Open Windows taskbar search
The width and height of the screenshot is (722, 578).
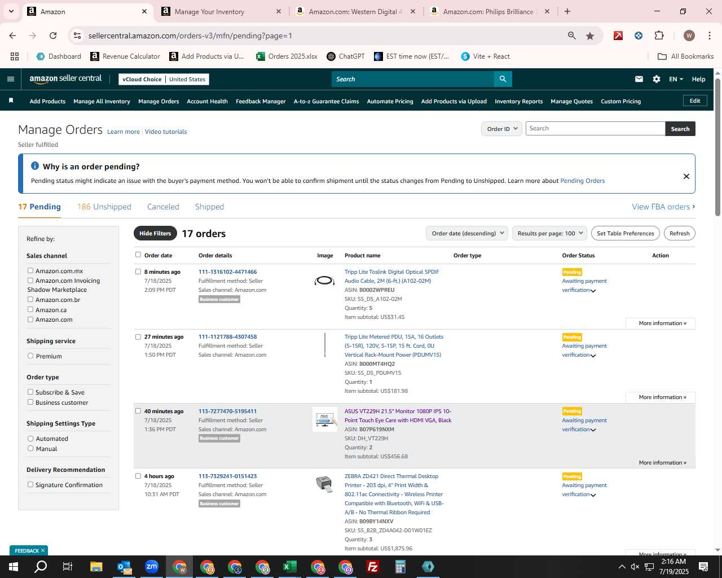click(x=41, y=567)
